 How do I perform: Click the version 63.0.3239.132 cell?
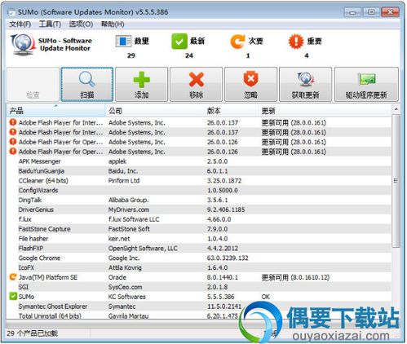pyautogui.click(x=228, y=258)
